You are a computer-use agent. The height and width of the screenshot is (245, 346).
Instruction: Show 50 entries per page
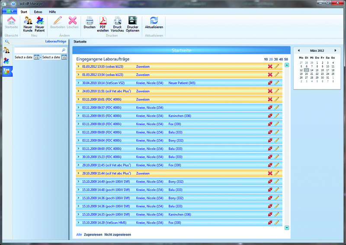[x=286, y=59]
